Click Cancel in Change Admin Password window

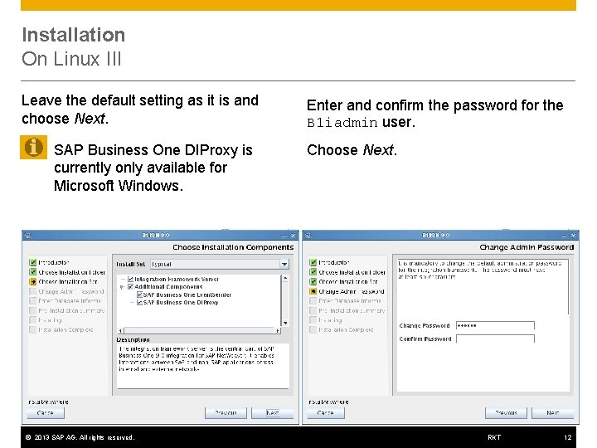pos(326,412)
